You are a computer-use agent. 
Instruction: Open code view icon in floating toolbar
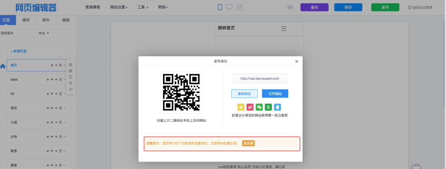click(71, 89)
